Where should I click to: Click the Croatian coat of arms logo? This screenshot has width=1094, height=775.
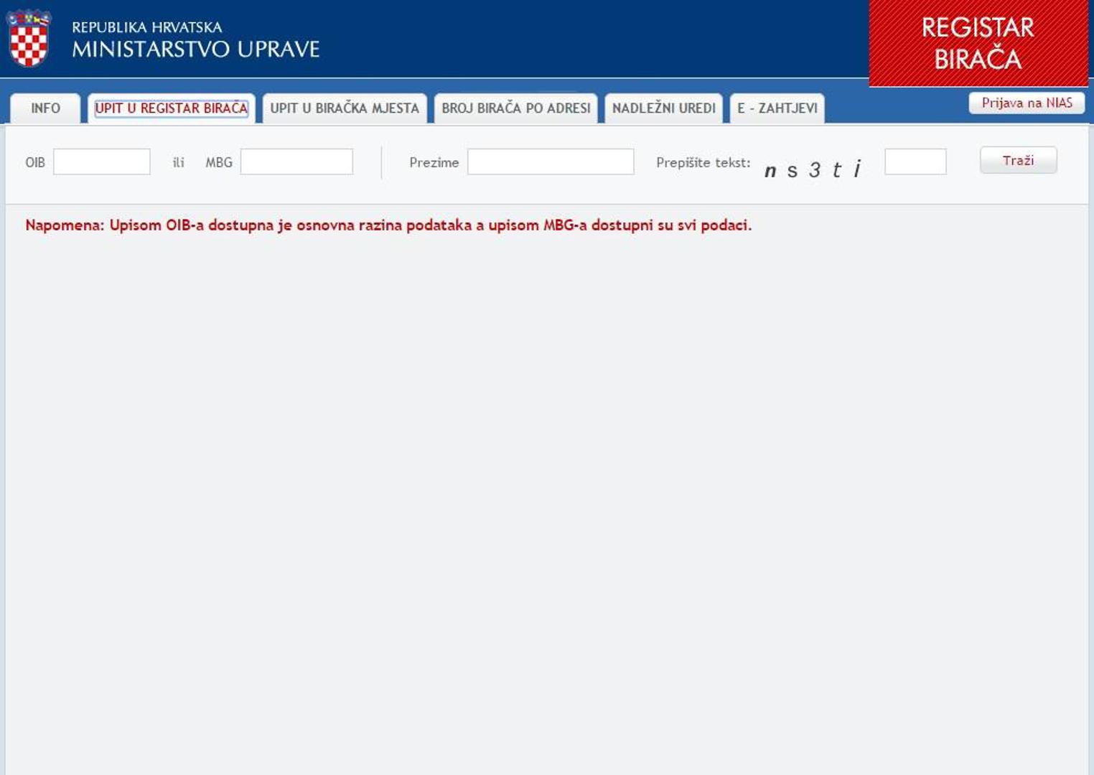pyautogui.click(x=29, y=39)
